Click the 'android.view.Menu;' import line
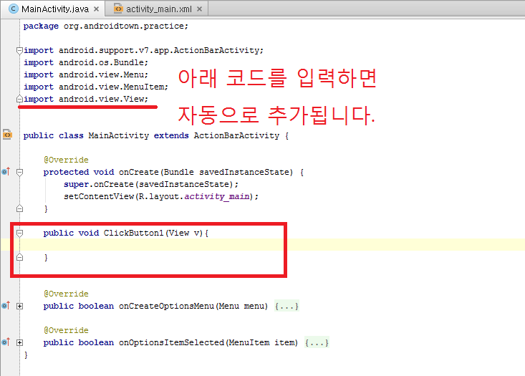This screenshot has width=525, height=376. point(86,74)
